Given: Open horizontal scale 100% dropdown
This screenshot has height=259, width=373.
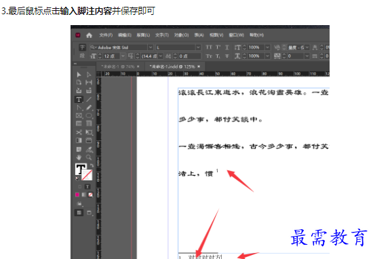Looking at the screenshot, I should (268, 56).
